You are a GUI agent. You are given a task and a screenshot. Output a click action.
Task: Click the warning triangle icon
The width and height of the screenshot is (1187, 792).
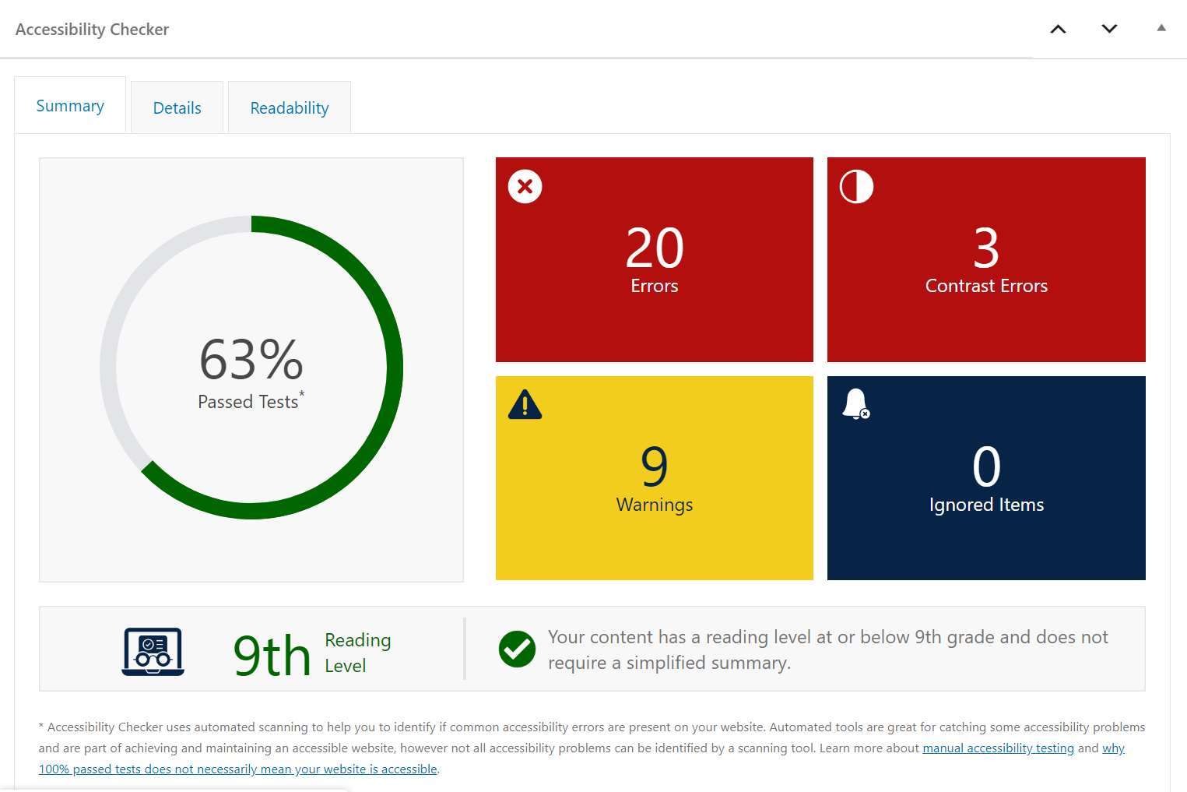[x=525, y=404]
